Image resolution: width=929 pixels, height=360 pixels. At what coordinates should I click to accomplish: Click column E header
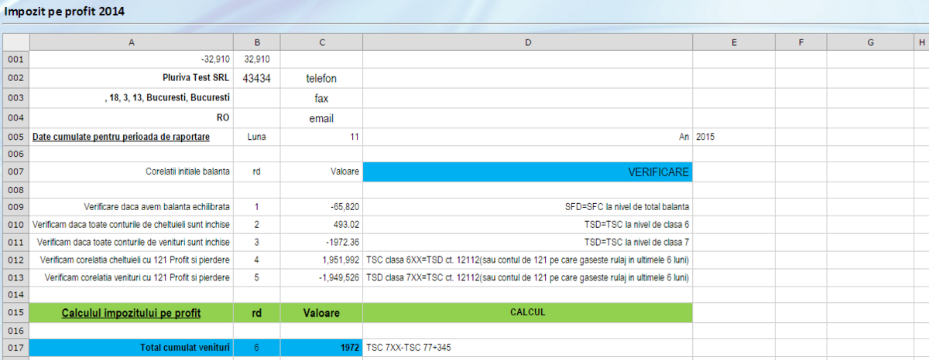point(733,42)
